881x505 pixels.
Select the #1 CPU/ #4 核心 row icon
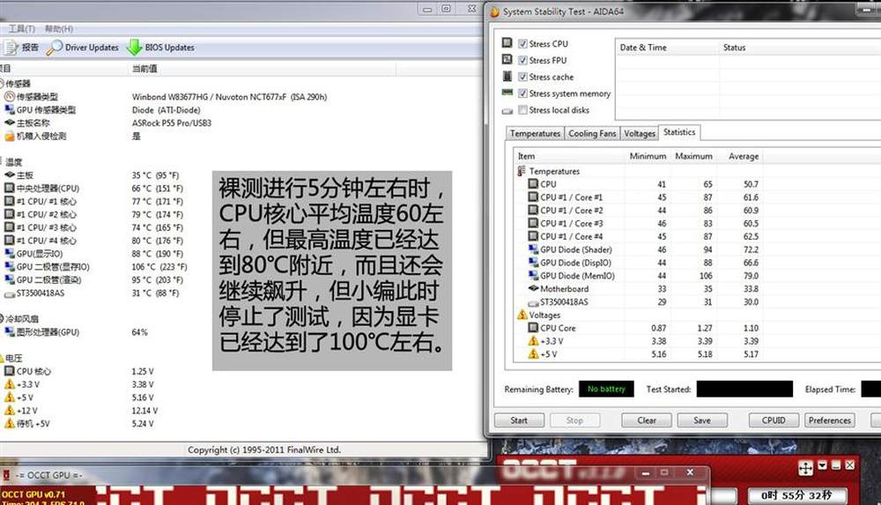pos(9,240)
